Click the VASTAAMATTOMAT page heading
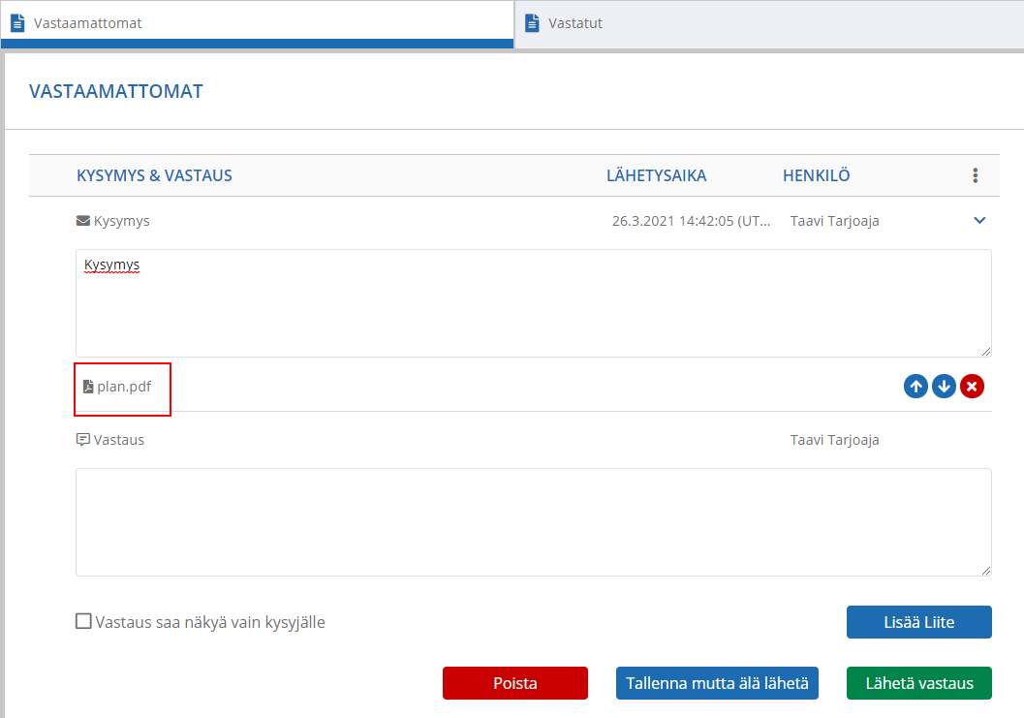1024x718 pixels. [x=116, y=91]
